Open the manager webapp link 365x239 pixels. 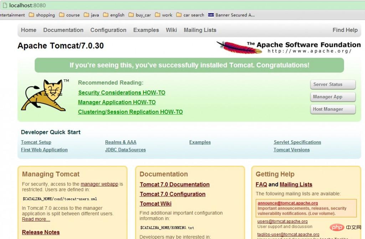(x=99, y=184)
